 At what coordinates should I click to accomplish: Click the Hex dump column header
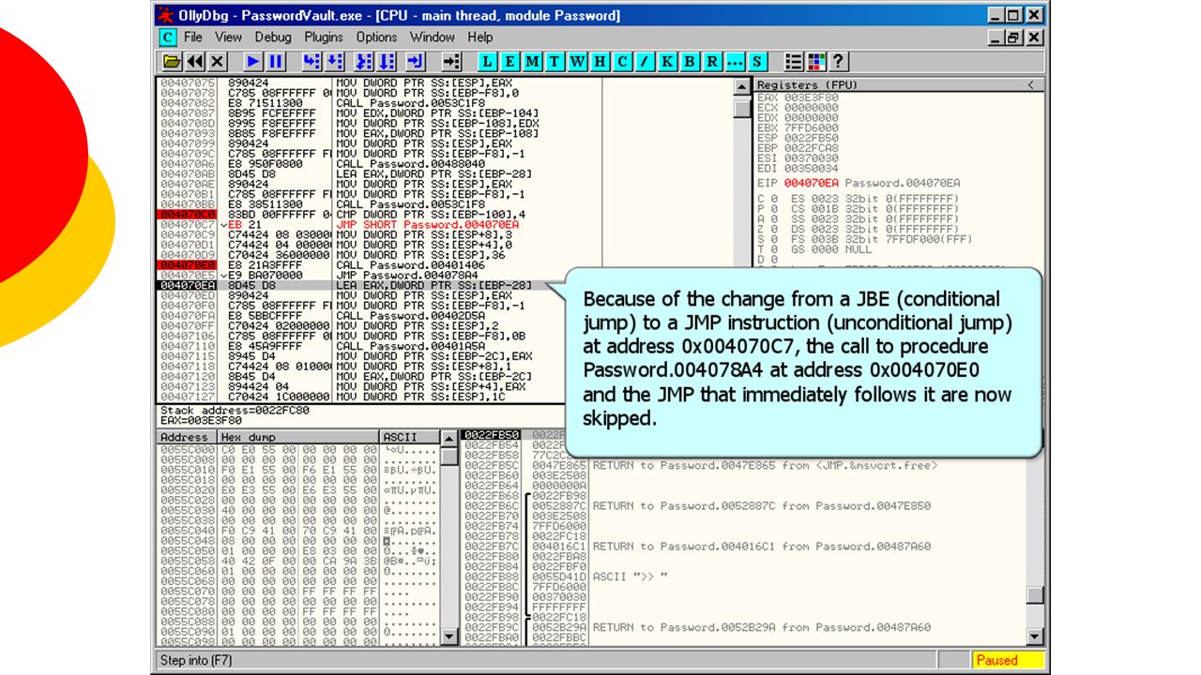[298, 437]
